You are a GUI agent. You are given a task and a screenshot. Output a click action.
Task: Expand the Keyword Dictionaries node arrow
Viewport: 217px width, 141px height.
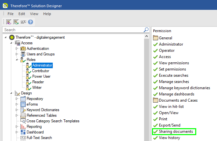tap(17, 110)
